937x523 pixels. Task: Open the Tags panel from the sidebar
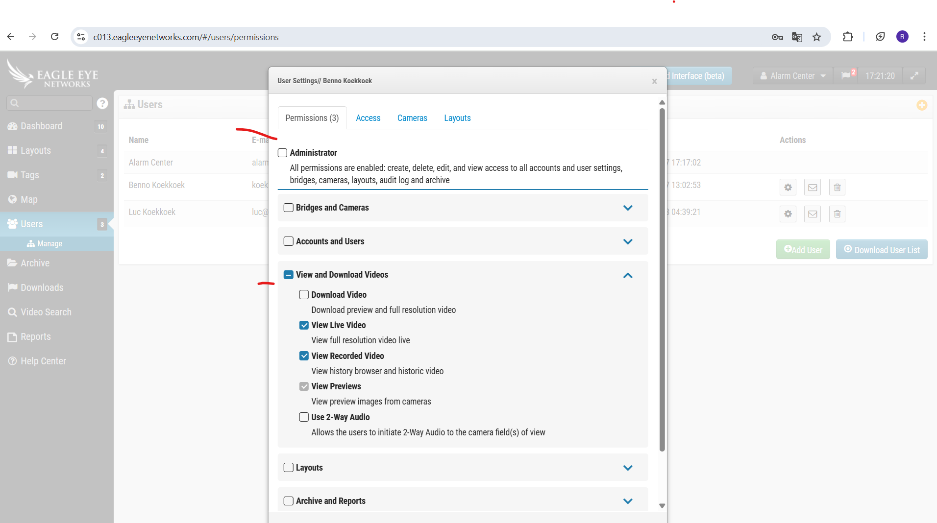(29, 175)
